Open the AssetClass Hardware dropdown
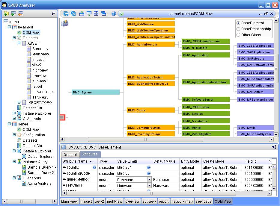 (x=150, y=185)
